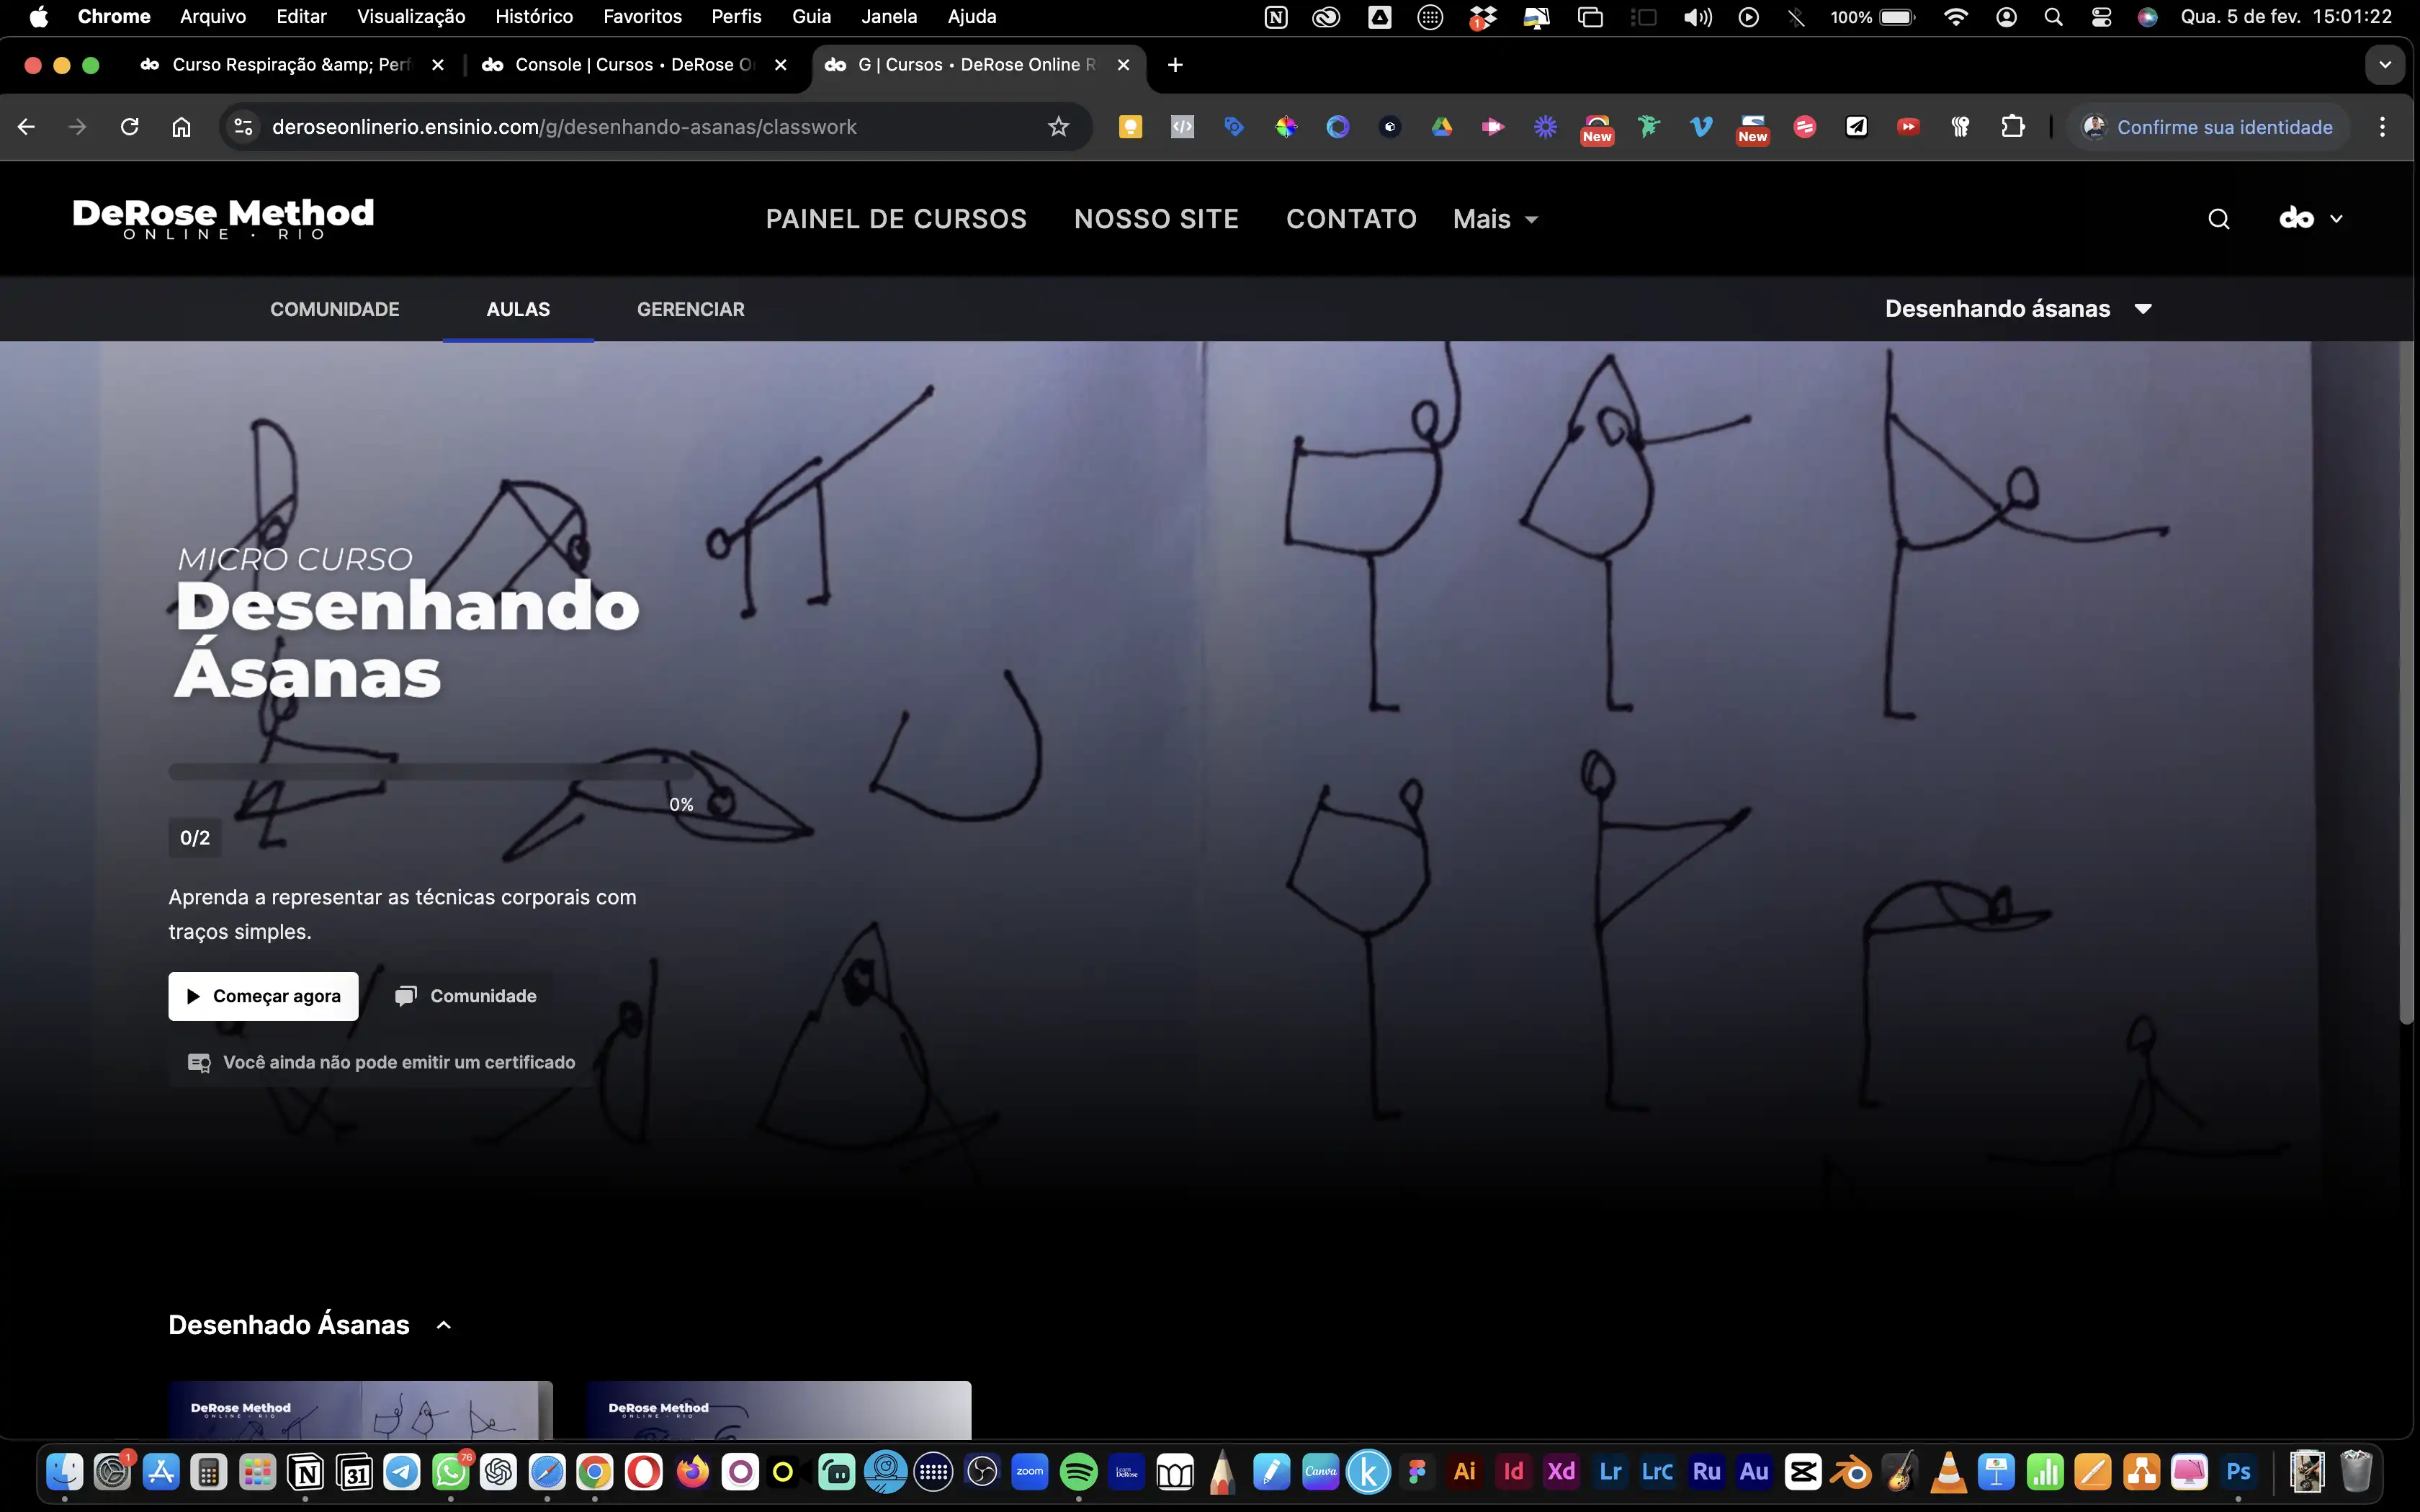Bookmark page with star icon
This screenshot has width=2420, height=1512.
click(x=1058, y=127)
